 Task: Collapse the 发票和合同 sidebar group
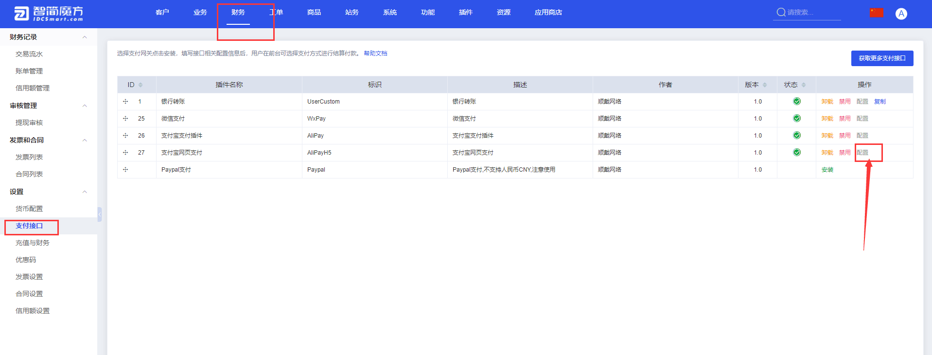(x=85, y=140)
